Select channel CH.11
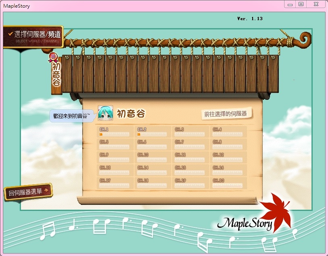This screenshot has height=256, width=328. (190, 157)
